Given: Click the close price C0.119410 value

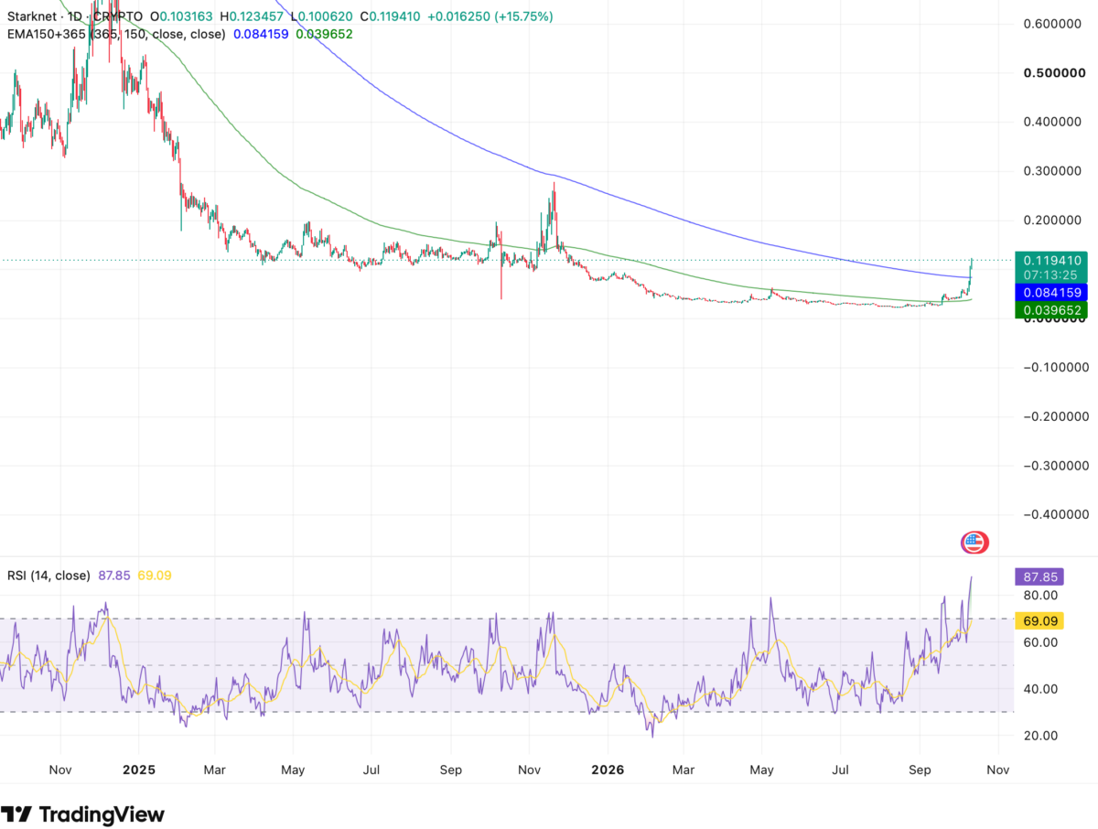Looking at the screenshot, I should 392,16.
